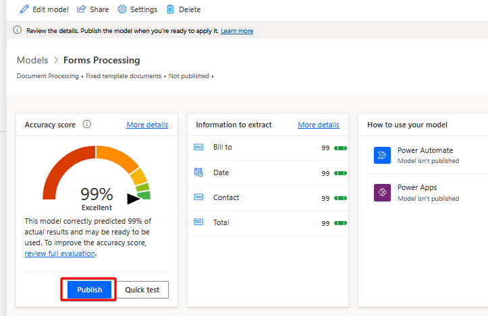The width and height of the screenshot is (488, 316).
Task: Click the confidence bar for Total
Action: (340, 223)
